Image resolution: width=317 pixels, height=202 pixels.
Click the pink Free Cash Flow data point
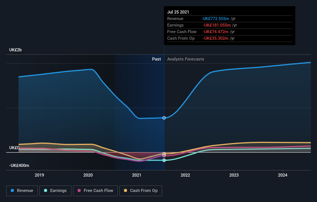[x=164, y=156]
